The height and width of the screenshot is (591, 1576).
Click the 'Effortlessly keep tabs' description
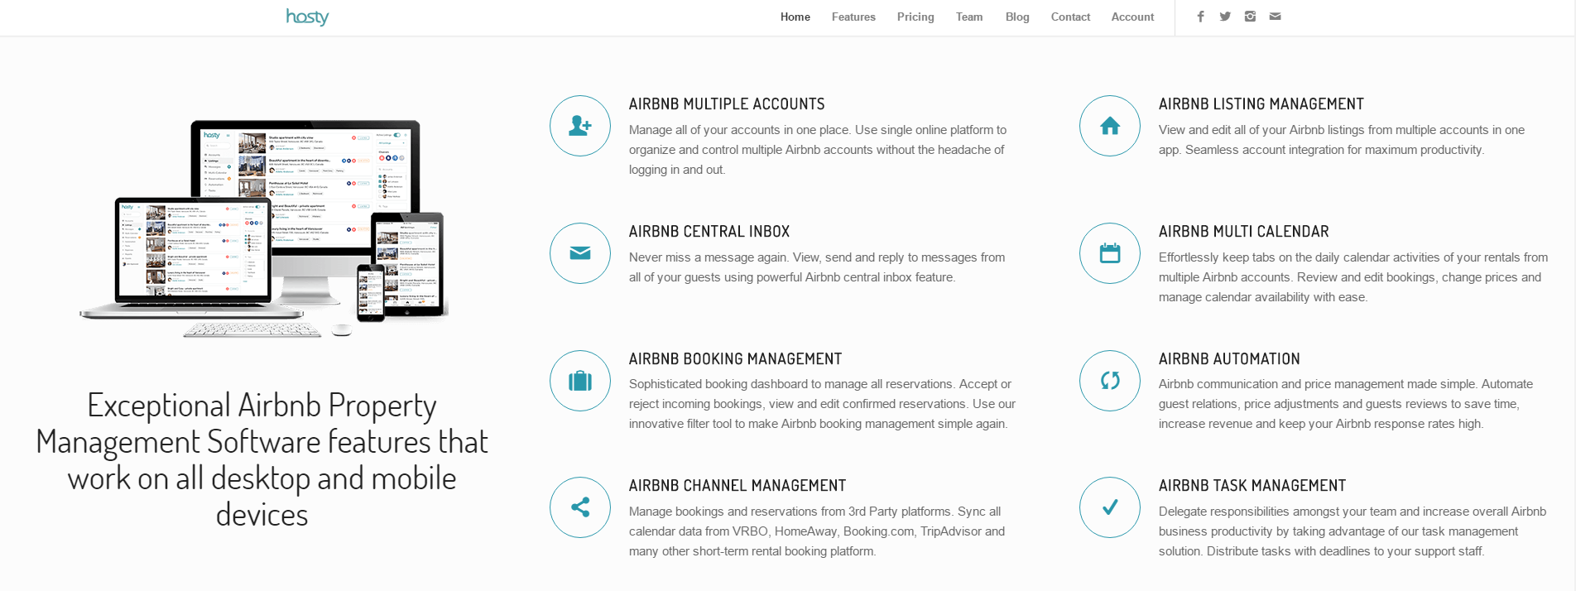[1353, 277]
